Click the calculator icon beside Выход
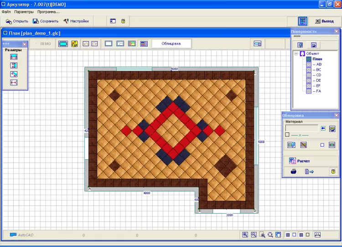This screenshot has width=342, height=247. (x=303, y=21)
